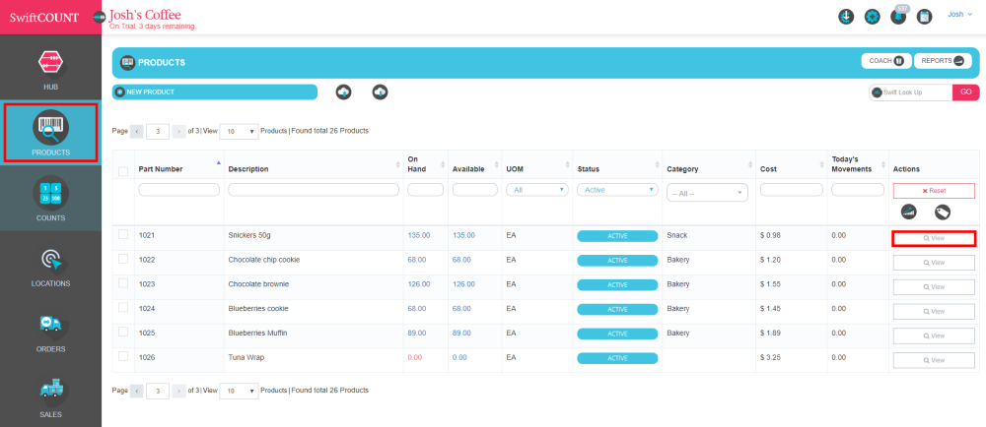Go to Counts in the sidebar
The width and height of the screenshot is (986, 427).
(51, 198)
